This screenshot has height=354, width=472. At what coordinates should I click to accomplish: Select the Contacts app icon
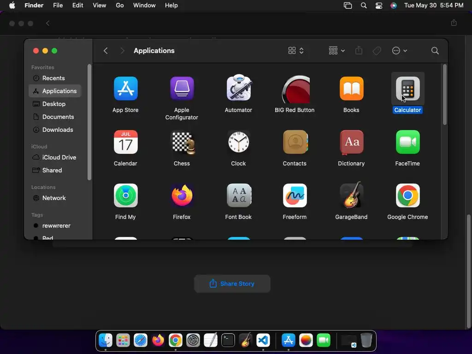point(295,142)
